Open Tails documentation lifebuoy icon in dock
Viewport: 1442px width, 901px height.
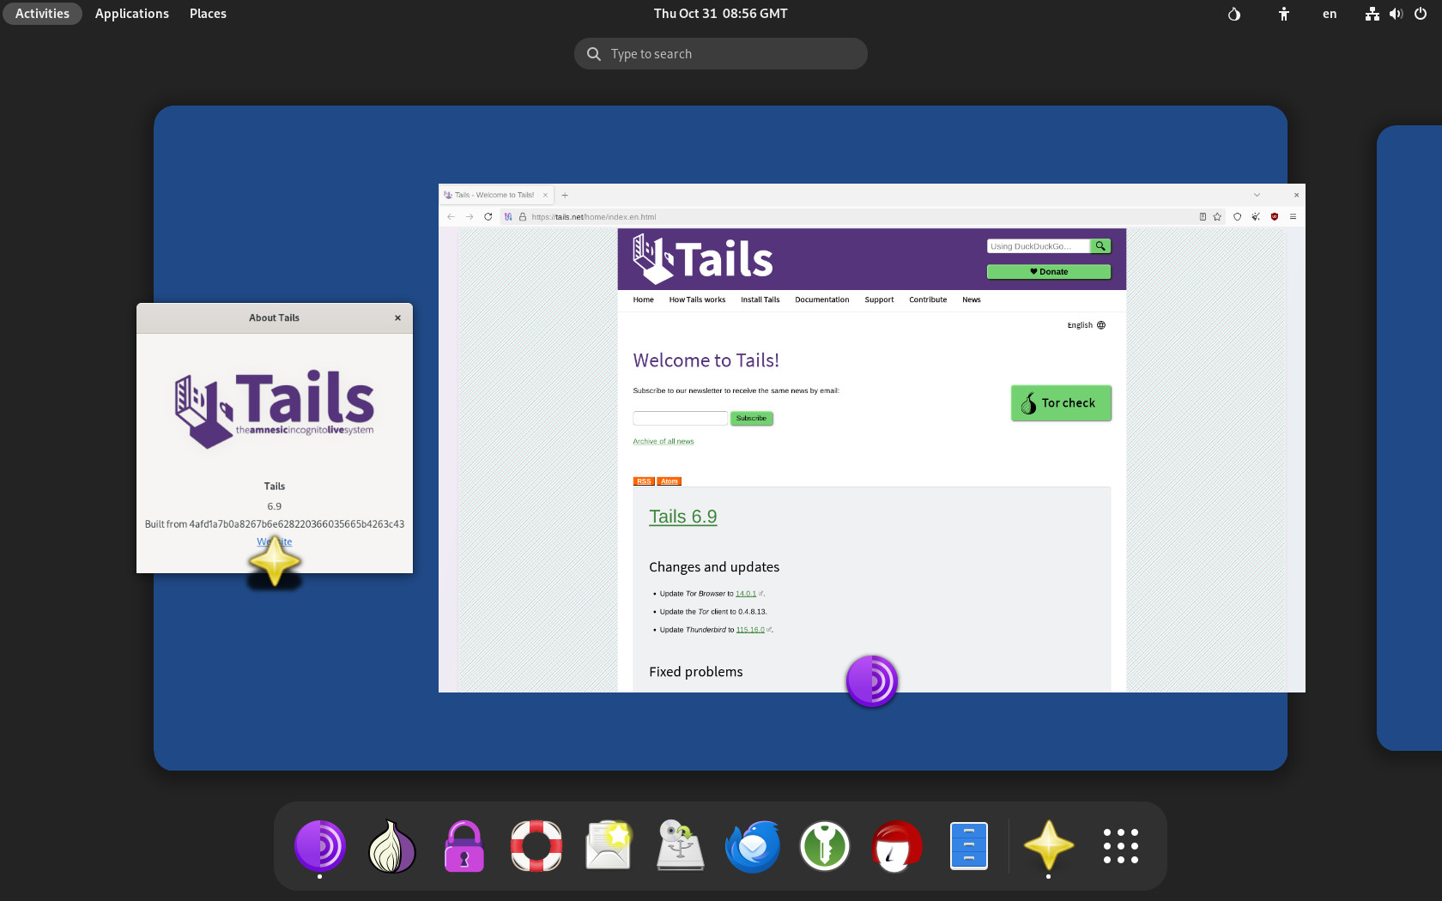536,846
